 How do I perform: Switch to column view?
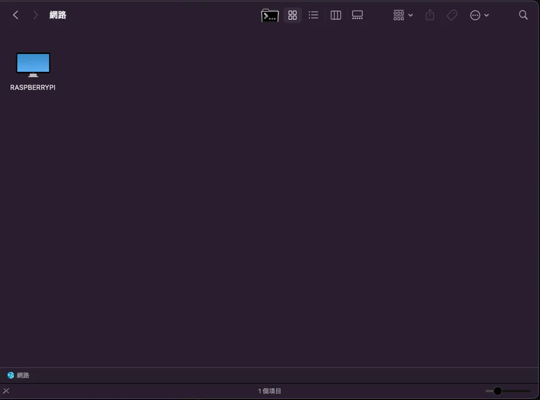(x=336, y=16)
